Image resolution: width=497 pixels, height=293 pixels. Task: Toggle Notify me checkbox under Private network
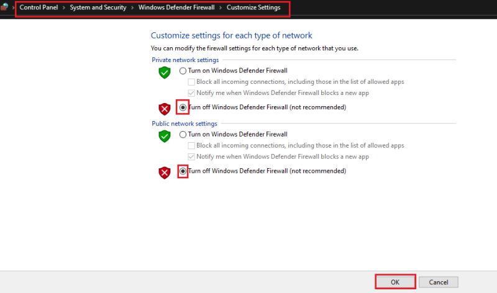(x=191, y=93)
